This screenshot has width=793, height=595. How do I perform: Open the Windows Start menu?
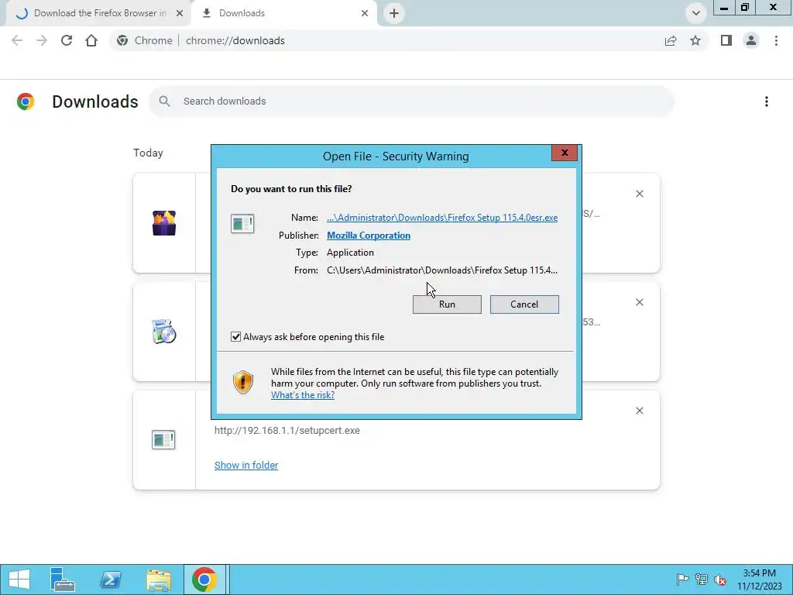click(x=19, y=580)
